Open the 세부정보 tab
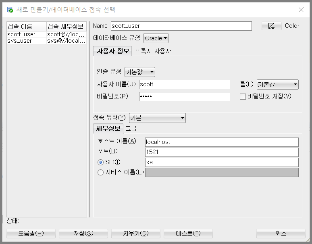Image resolution: width=312 pixels, height=244 pixels. click(108, 128)
